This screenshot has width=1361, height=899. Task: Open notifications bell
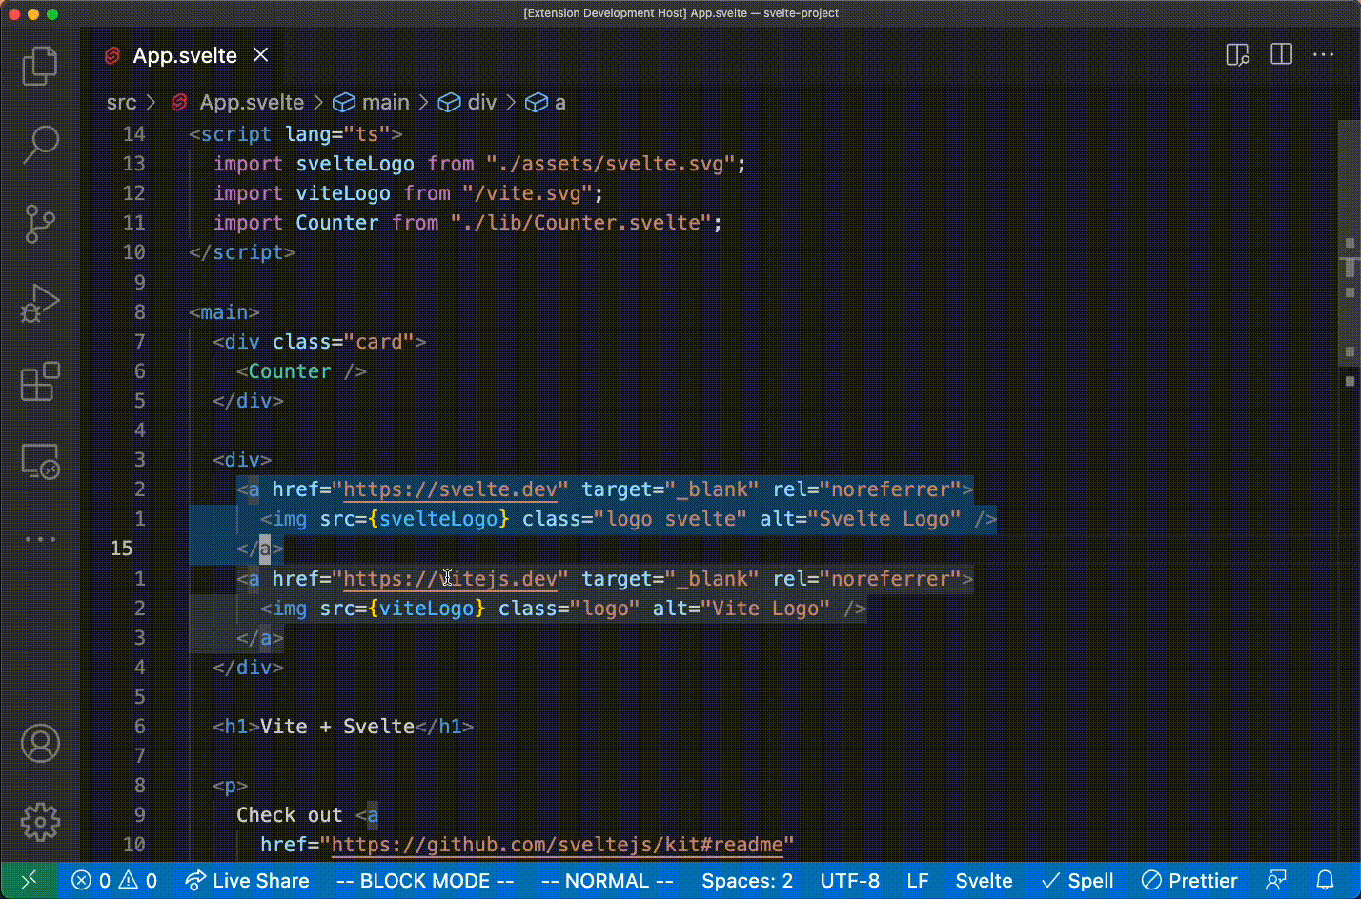1325,881
